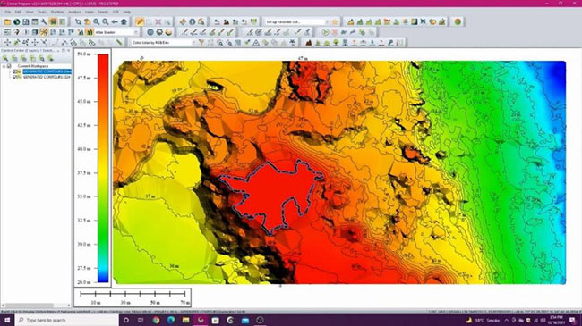Click the distance scale bar
This screenshot has width=582, height=326.
pyautogui.click(x=133, y=297)
